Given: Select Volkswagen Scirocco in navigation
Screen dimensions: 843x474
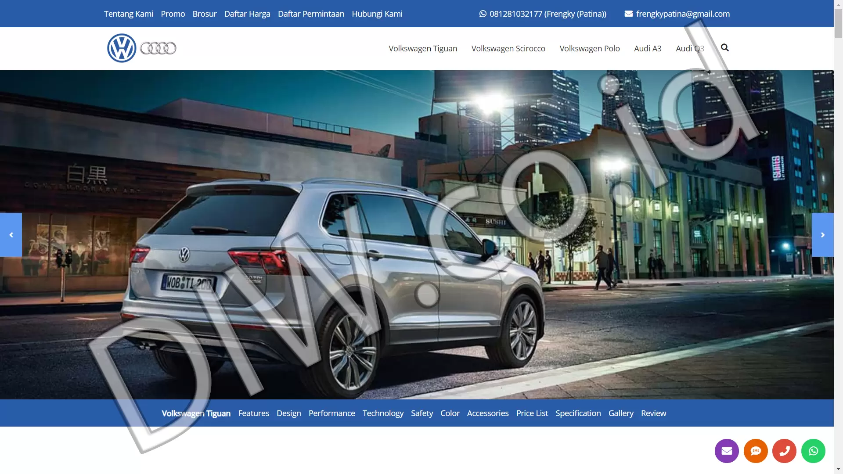Looking at the screenshot, I should click(508, 48).
